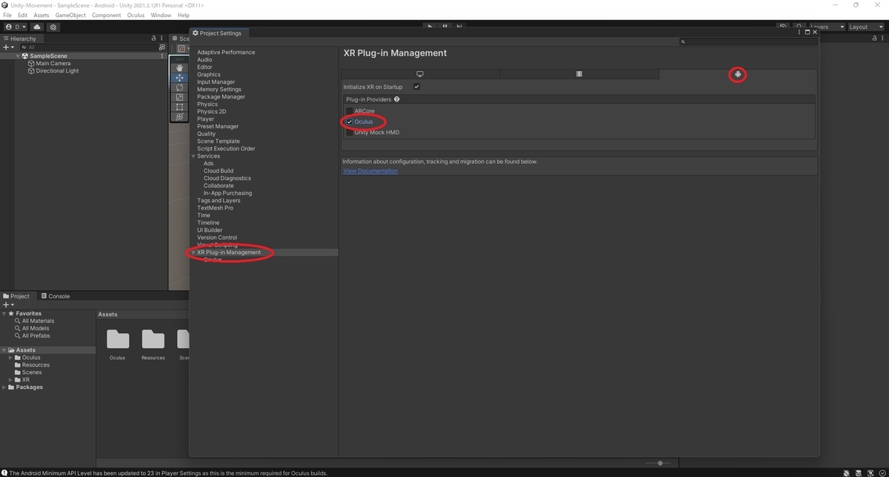Screen dimensions: 889x477
Task: Open the Component menu
Action: pyautogui.click(x=107, y=15)
